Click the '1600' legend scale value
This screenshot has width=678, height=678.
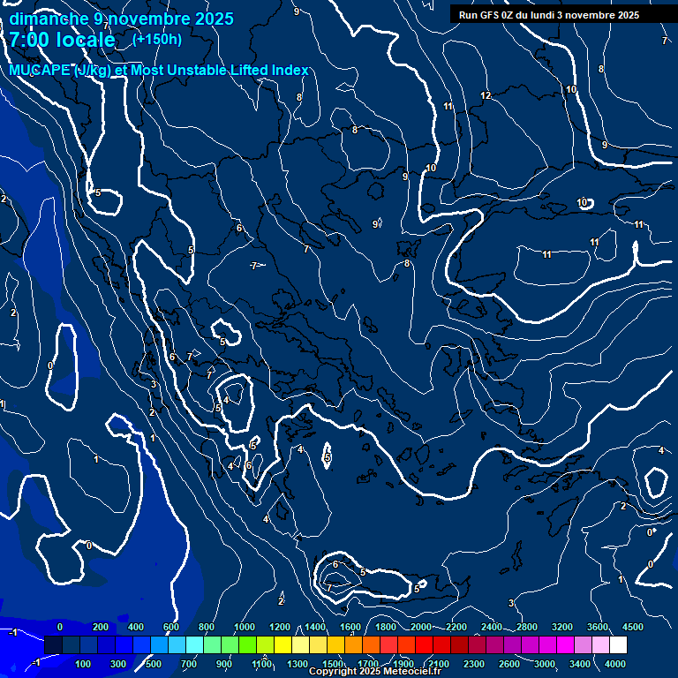[x=350, y=627]
